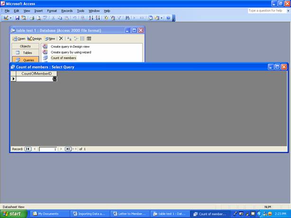
Task: Switch database window to Large Icons view
Action: tap(69, 38)
